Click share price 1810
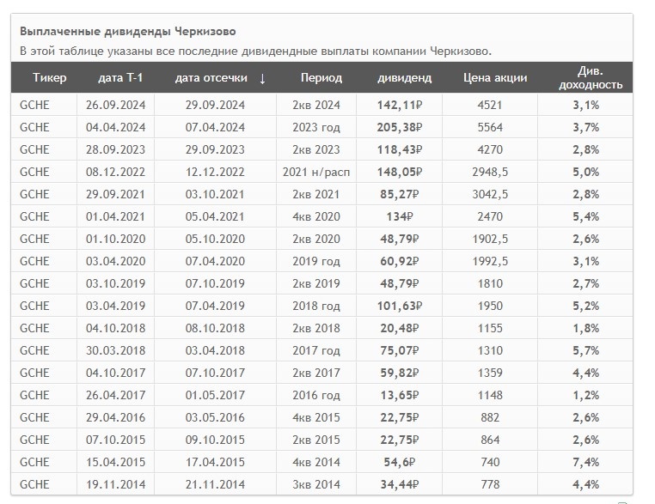655x504 pixels. point(490,283)
